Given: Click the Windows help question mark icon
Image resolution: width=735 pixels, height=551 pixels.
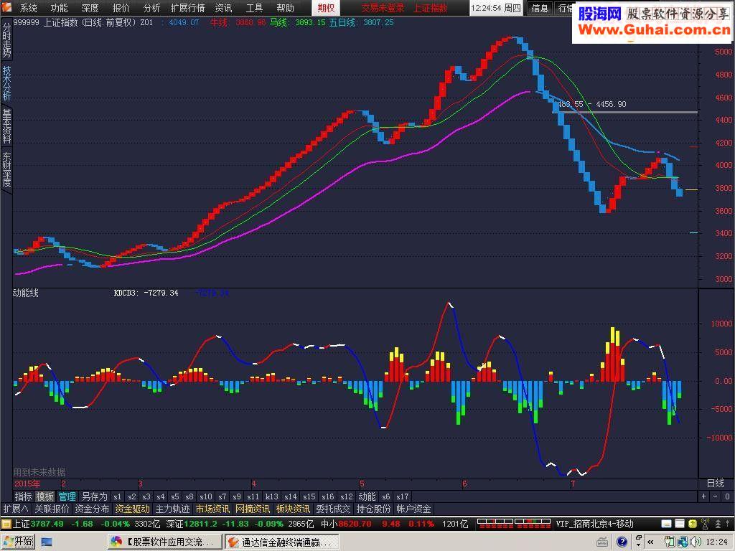Looking at the screenshot, I should click(622, 542).
